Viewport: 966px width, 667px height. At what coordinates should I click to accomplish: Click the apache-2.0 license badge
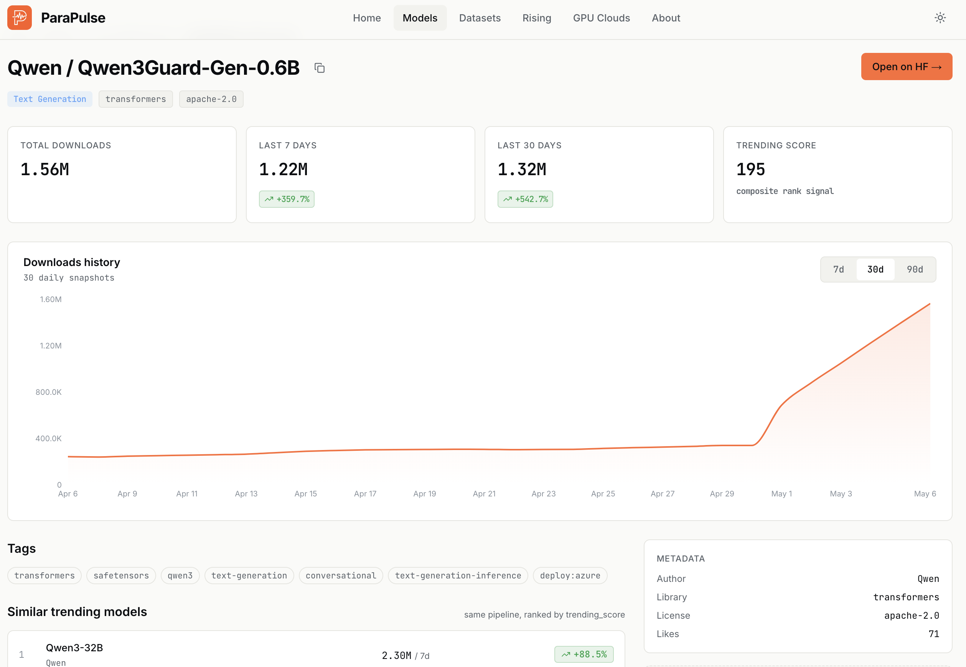(x=211, y=99)
